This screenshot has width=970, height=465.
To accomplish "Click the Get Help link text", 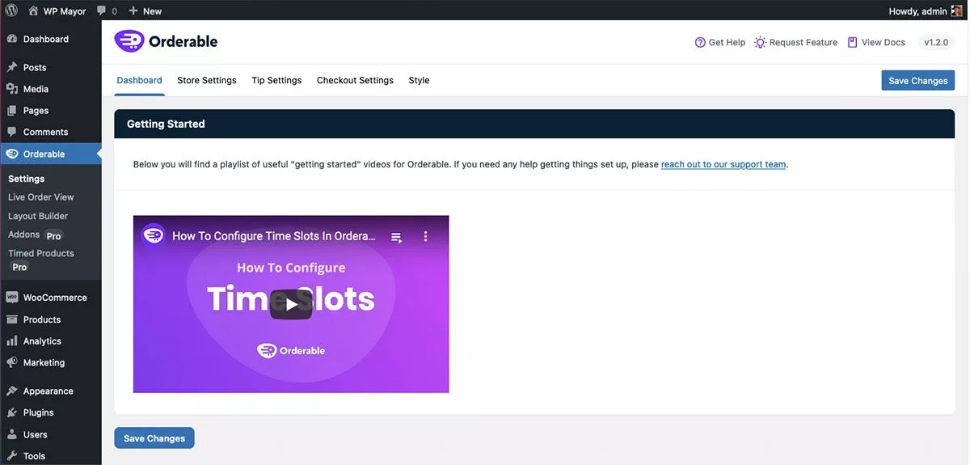I will (727, 42).
